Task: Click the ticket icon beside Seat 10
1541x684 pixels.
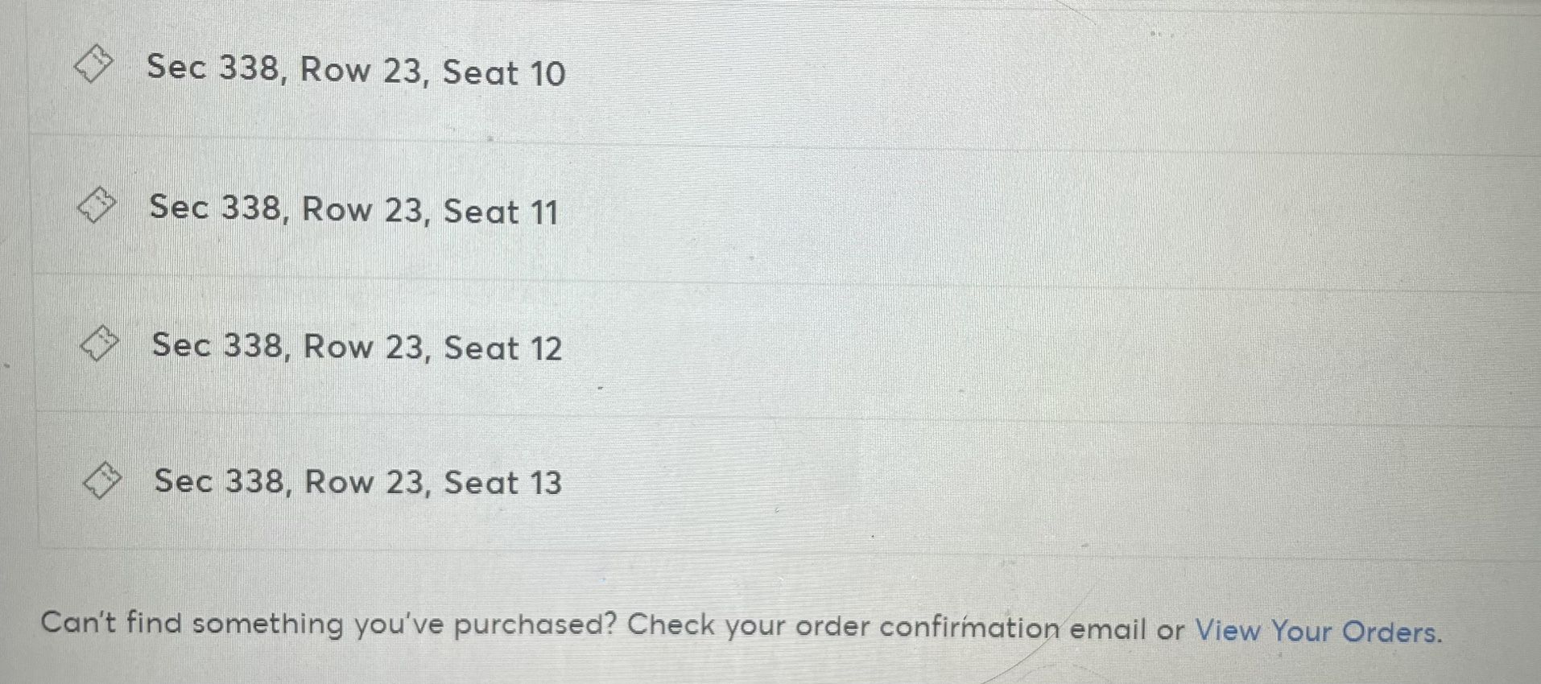Action: 93,64
